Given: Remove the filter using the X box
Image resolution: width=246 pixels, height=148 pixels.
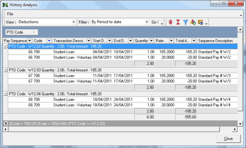Looking at the screenshot, I should (6, 123).
